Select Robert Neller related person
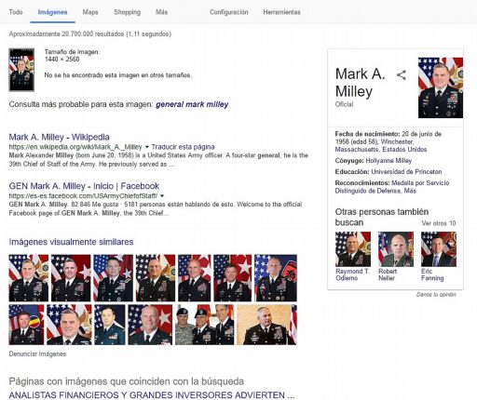This screenshot has width=477, height=400. point(396,257)
